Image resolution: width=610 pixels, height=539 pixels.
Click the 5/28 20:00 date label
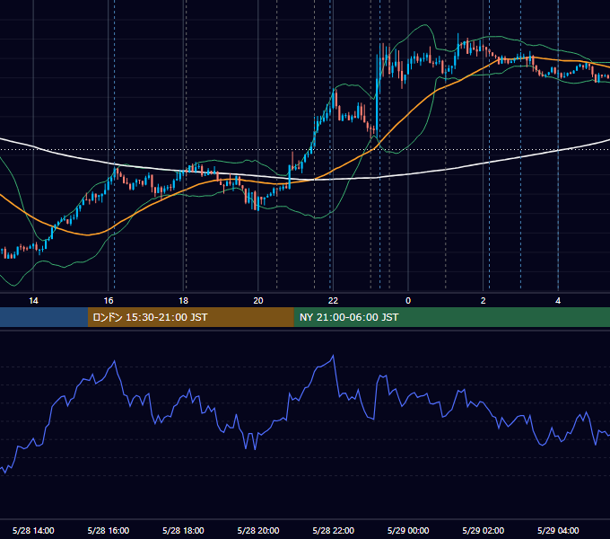coord(258,530)
